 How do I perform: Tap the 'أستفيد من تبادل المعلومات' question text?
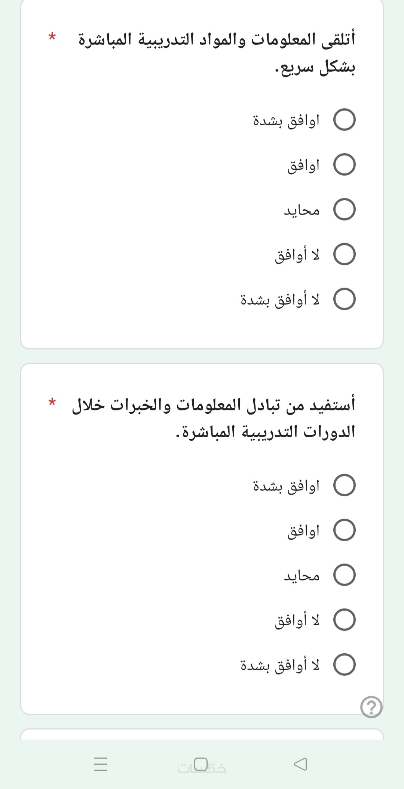pyautogui.click(x=214, y=418)
